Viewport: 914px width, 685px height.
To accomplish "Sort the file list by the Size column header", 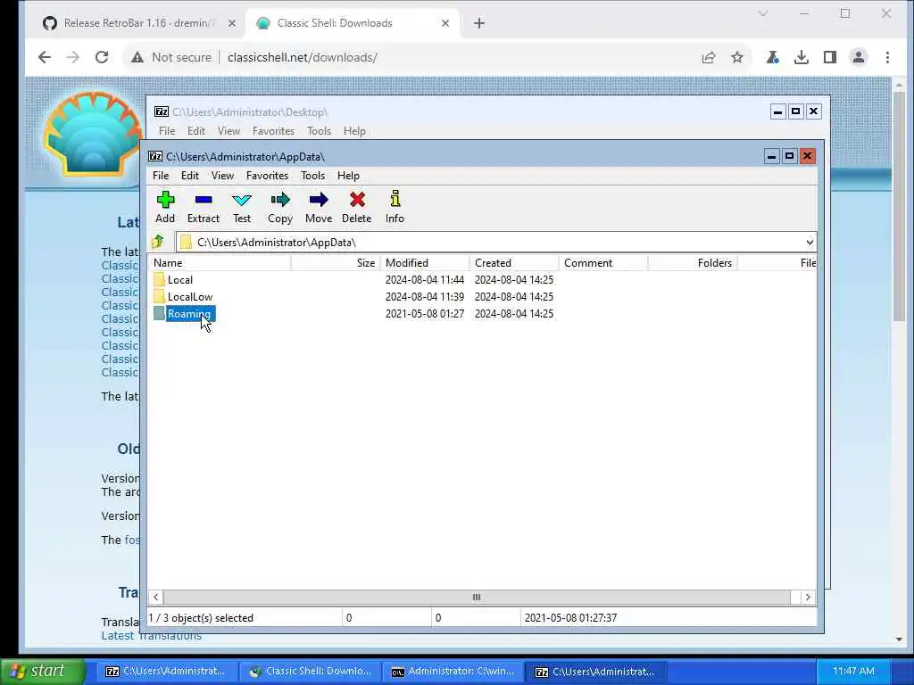I will (x=336, y=263).
